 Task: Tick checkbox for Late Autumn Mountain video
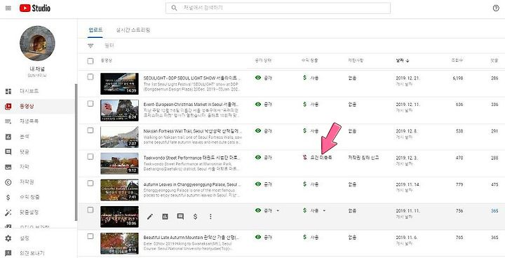point(90,236)
